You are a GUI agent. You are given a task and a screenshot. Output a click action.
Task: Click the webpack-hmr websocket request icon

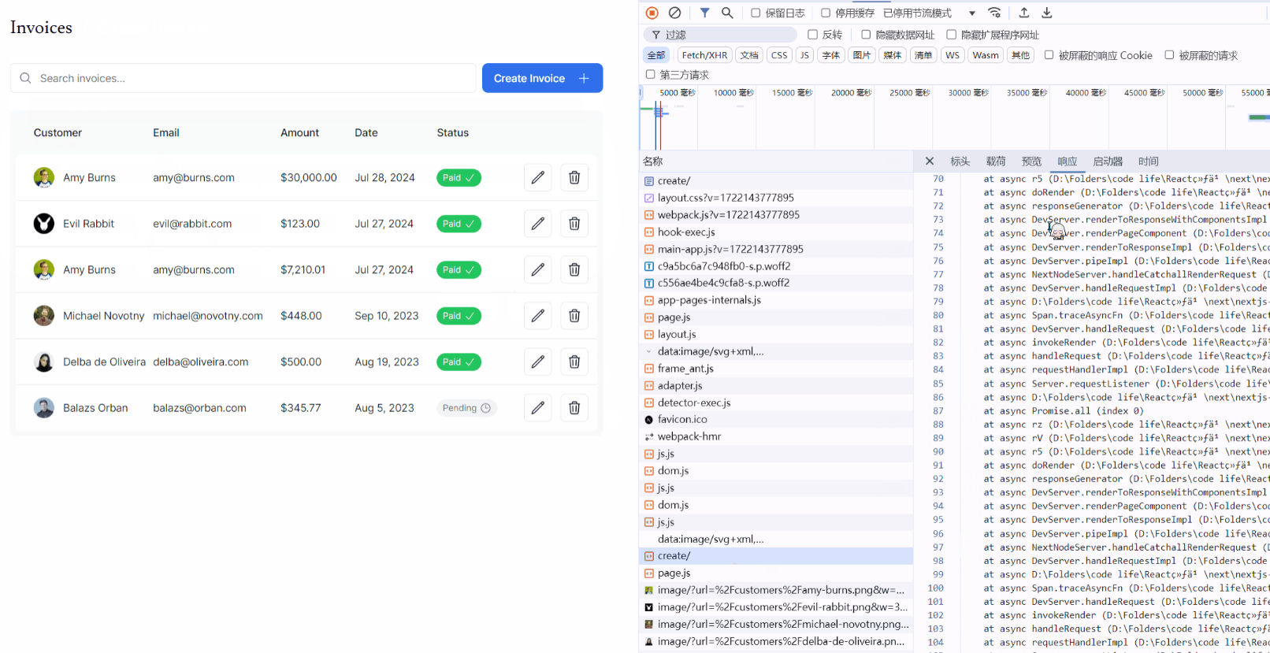coord(649,436)
